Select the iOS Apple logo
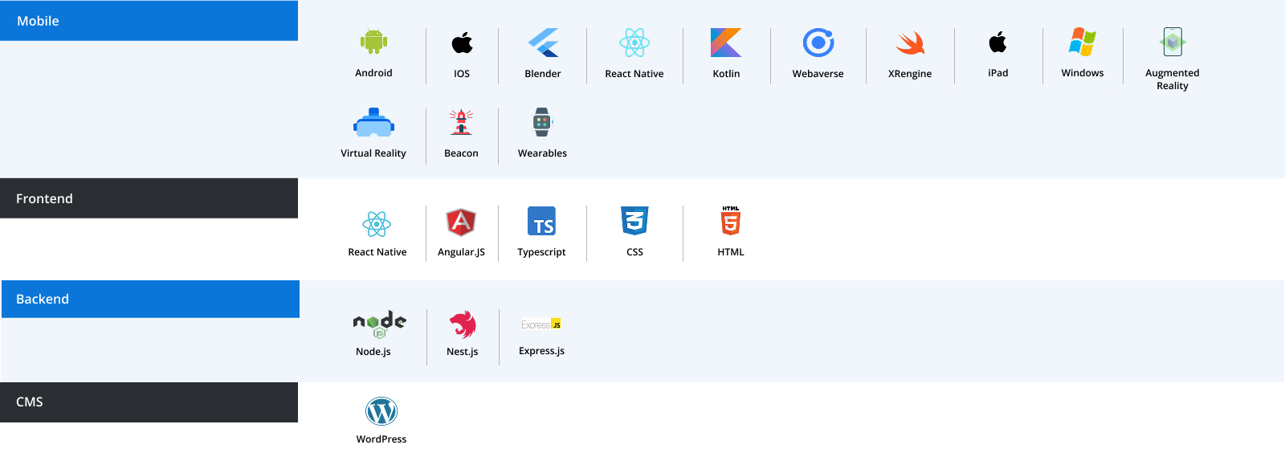The width and height of the screenshot is (1285, 465). point(462,43)
